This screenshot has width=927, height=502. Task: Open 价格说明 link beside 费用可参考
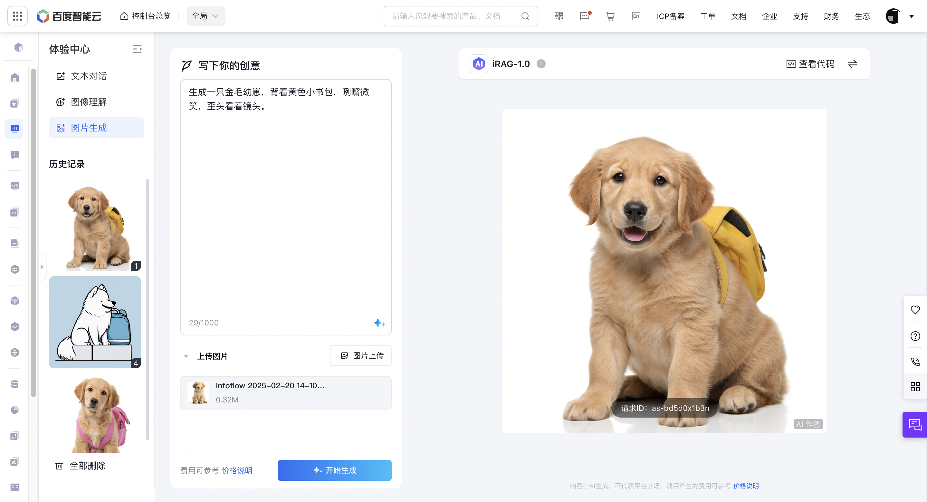pyautogui.click(x=237, y=470)
